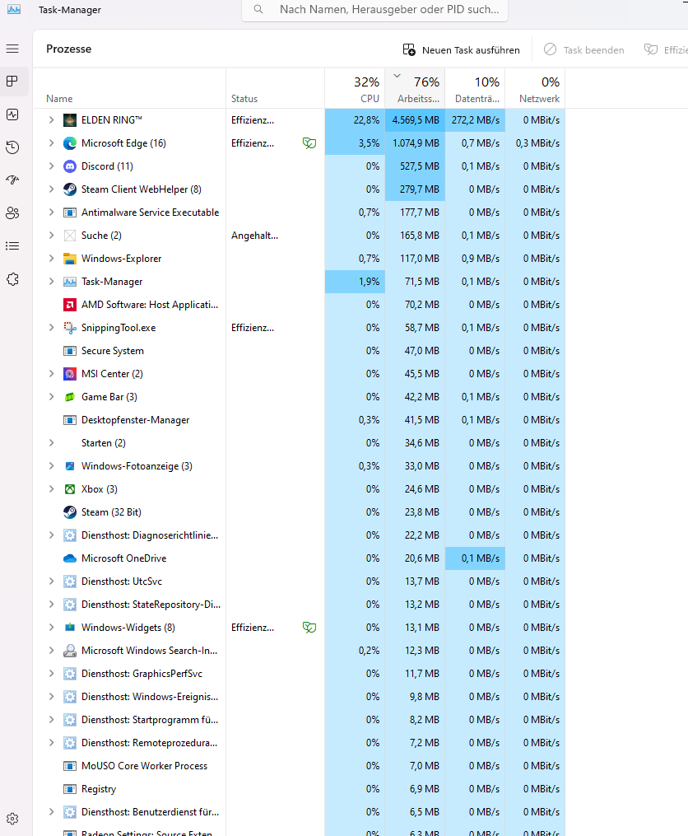This screenshot has height=836, width=688.
Task: Click the efficiency leaf icon beside Windows-Widgets
Action: (309, 627)
